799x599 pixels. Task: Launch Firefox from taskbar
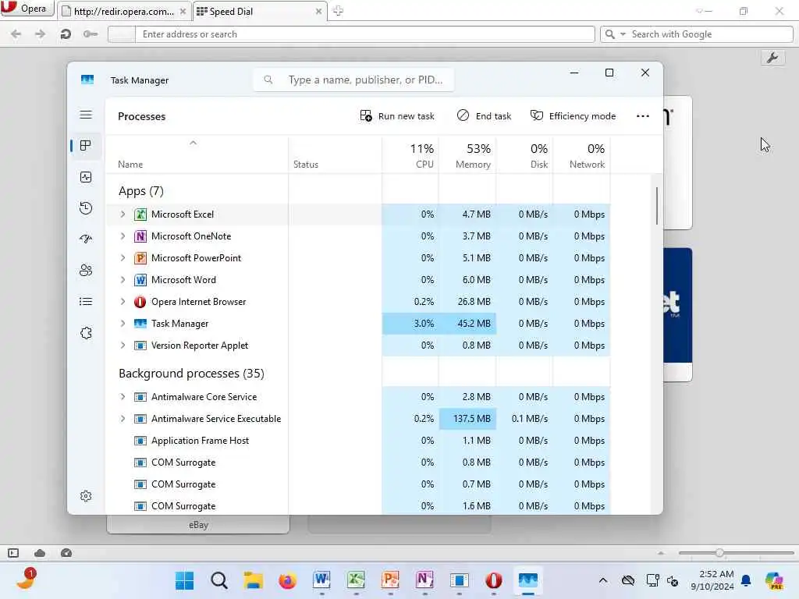click(287, 580)
